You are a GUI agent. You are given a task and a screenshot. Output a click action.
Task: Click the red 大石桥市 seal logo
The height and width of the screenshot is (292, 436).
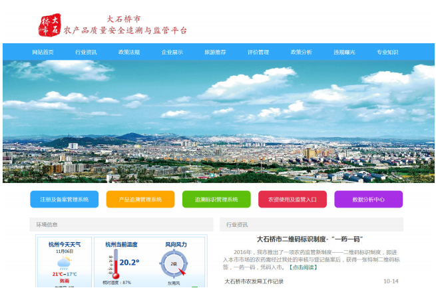[52, 24]
